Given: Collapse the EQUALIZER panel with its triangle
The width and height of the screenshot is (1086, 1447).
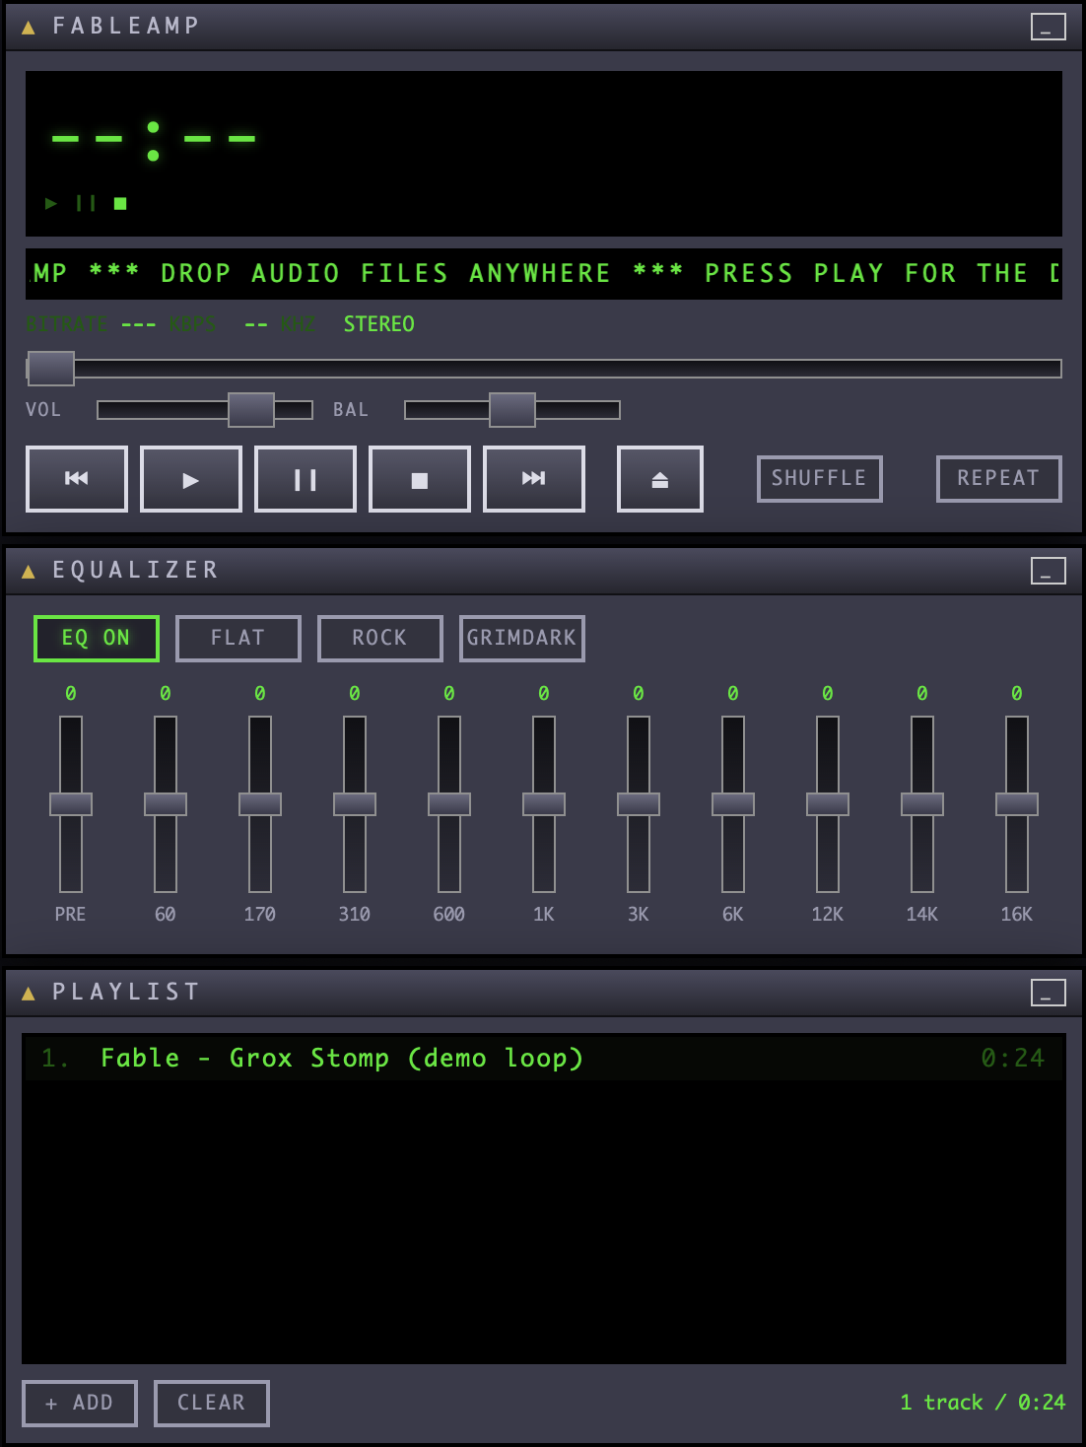Looking at the screenshot, I should click(29, 572).
